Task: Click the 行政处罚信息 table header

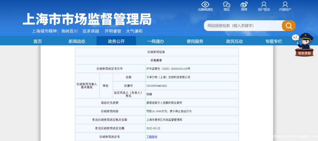Action: pos(156,52)
